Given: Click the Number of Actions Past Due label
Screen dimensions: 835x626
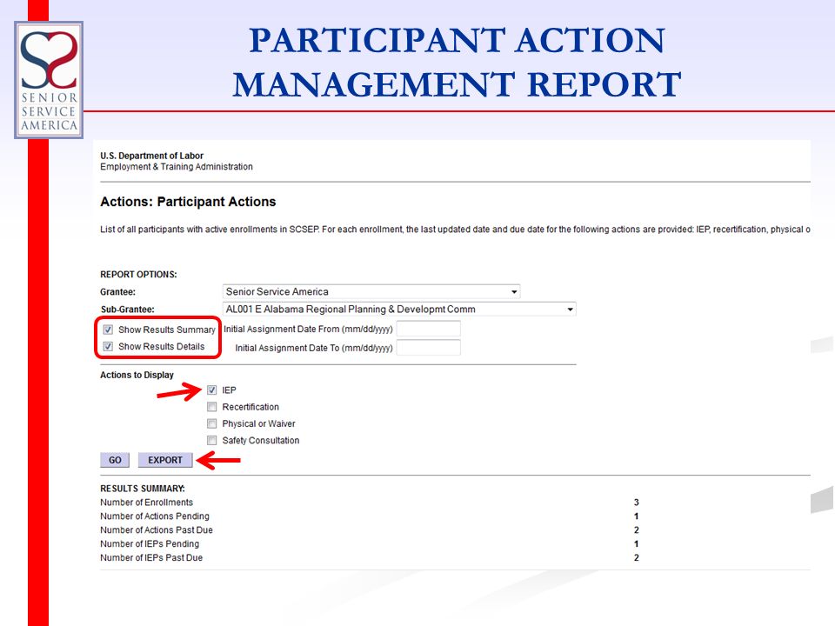Looking at the screenshot, I should click(x=157, y=529).
